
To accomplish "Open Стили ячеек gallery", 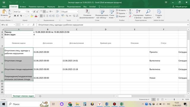I will pyautogui.click(x=112, y=14).
